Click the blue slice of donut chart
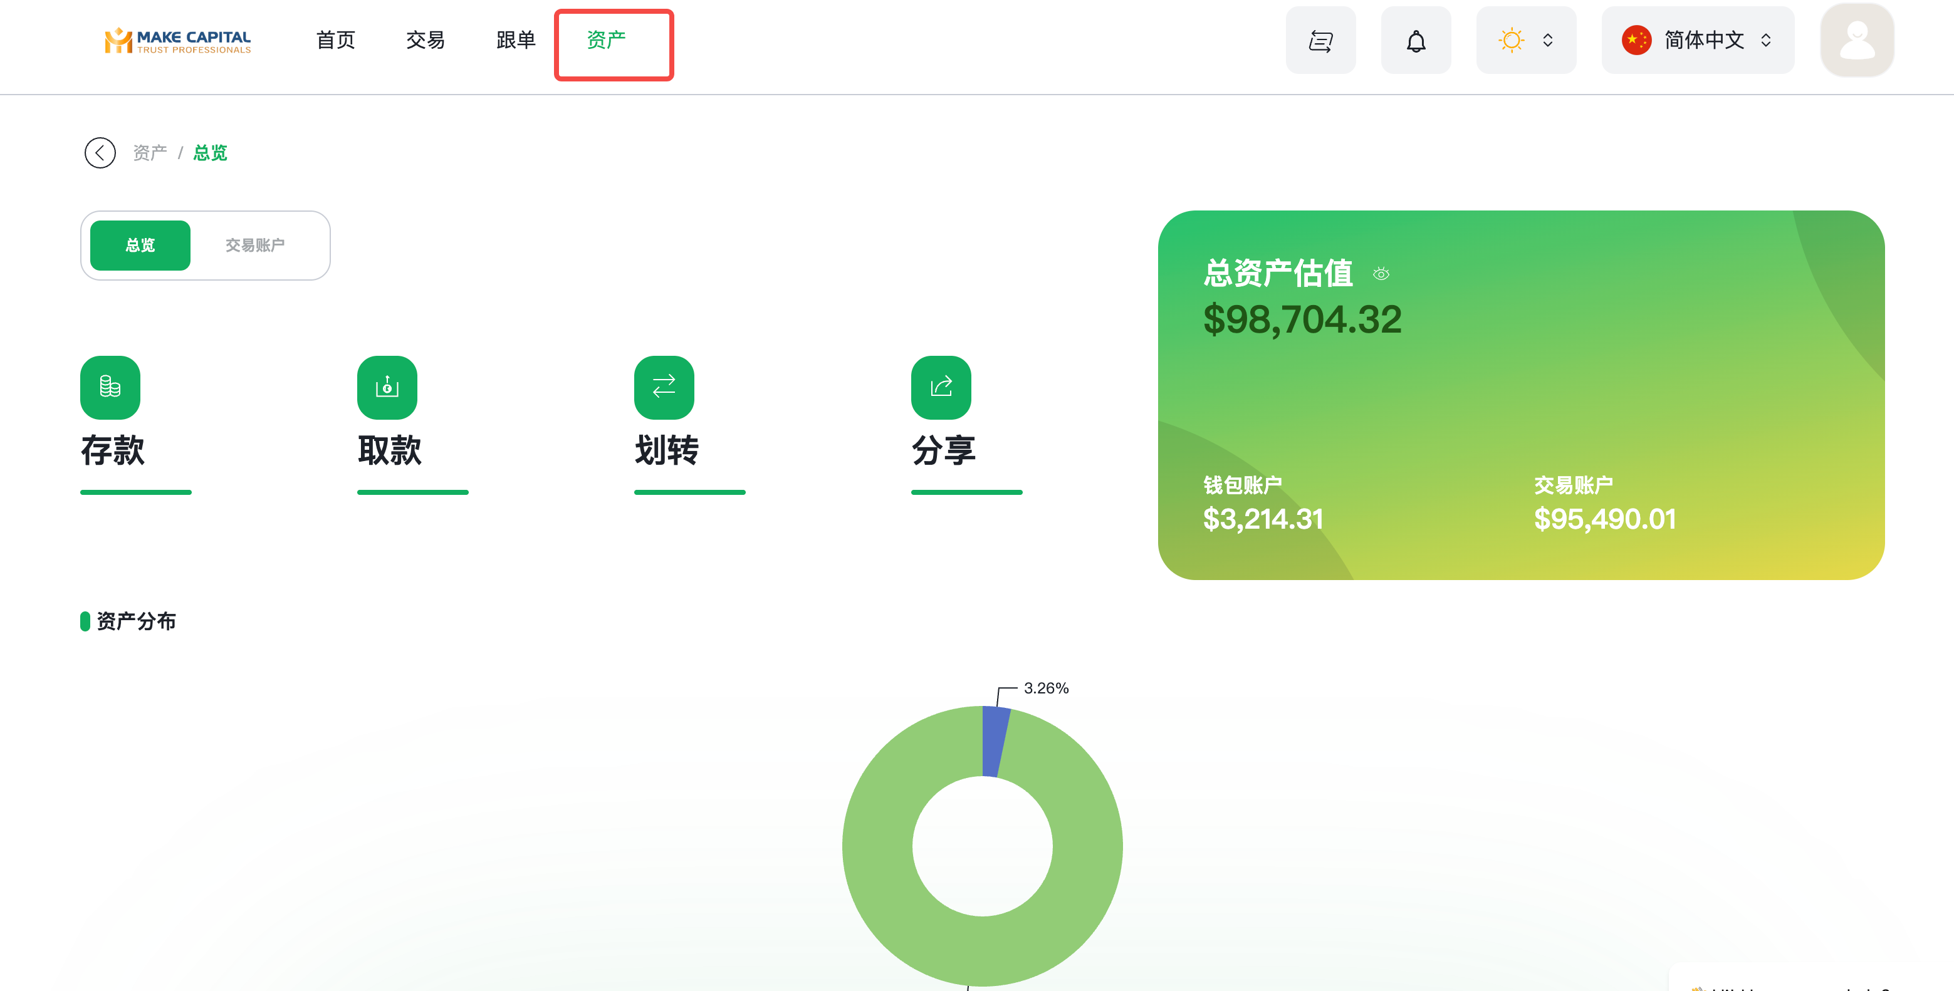Screen dimensions: 1954x991 (995, 741)
